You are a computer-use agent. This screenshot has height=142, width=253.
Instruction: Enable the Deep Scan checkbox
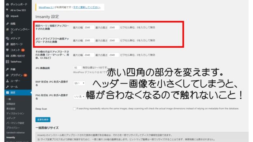pos(74,109)
